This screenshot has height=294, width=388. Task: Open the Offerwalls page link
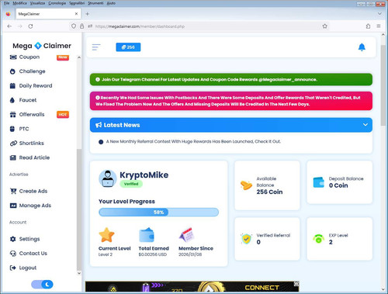32,115
